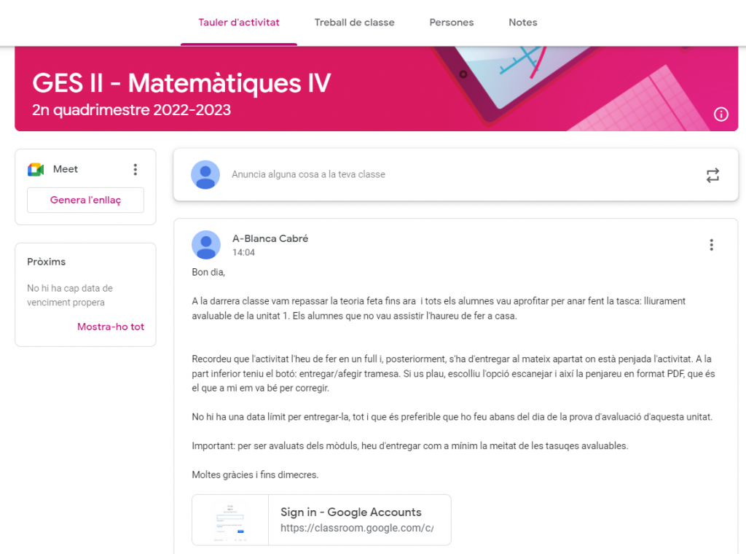The width and height of the screenshot is (746, 554).
Task: Select the Notes tab
Action: pos(522,23)
